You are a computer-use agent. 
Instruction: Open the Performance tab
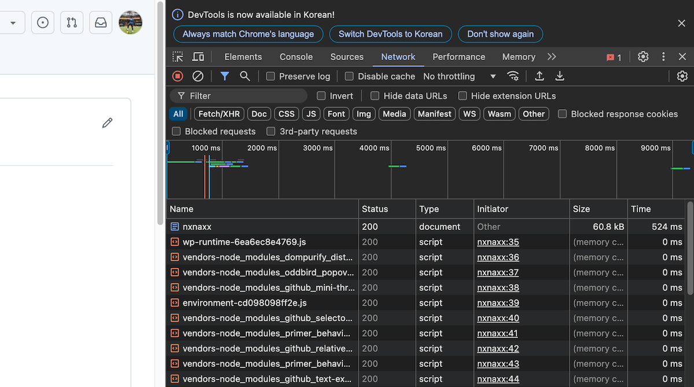[x=459, y=57]
